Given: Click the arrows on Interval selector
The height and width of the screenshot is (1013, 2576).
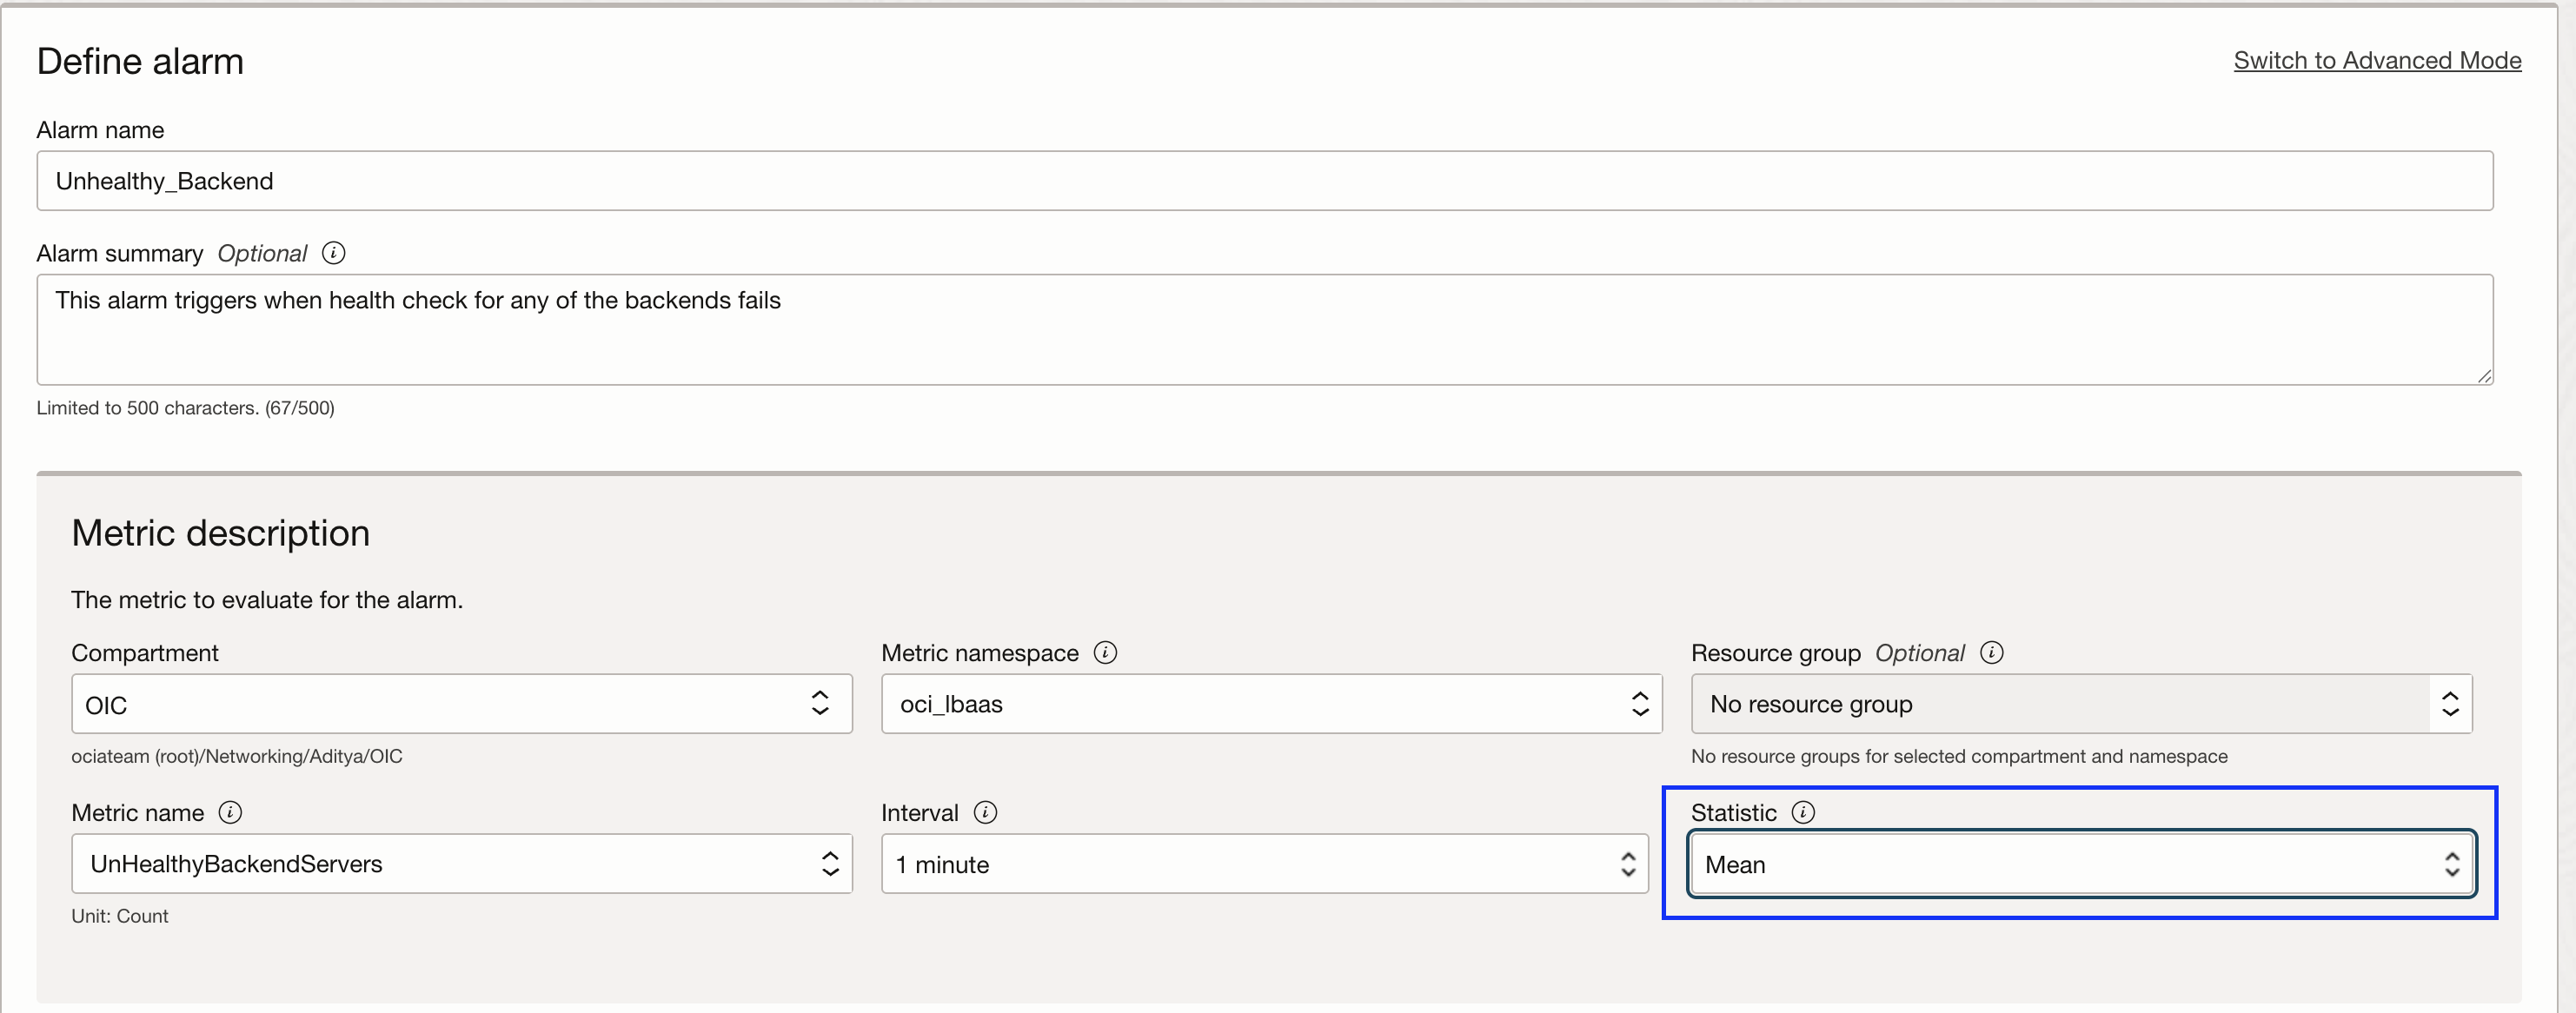Looking at the screenshot, I should [x=1628, y=864].
